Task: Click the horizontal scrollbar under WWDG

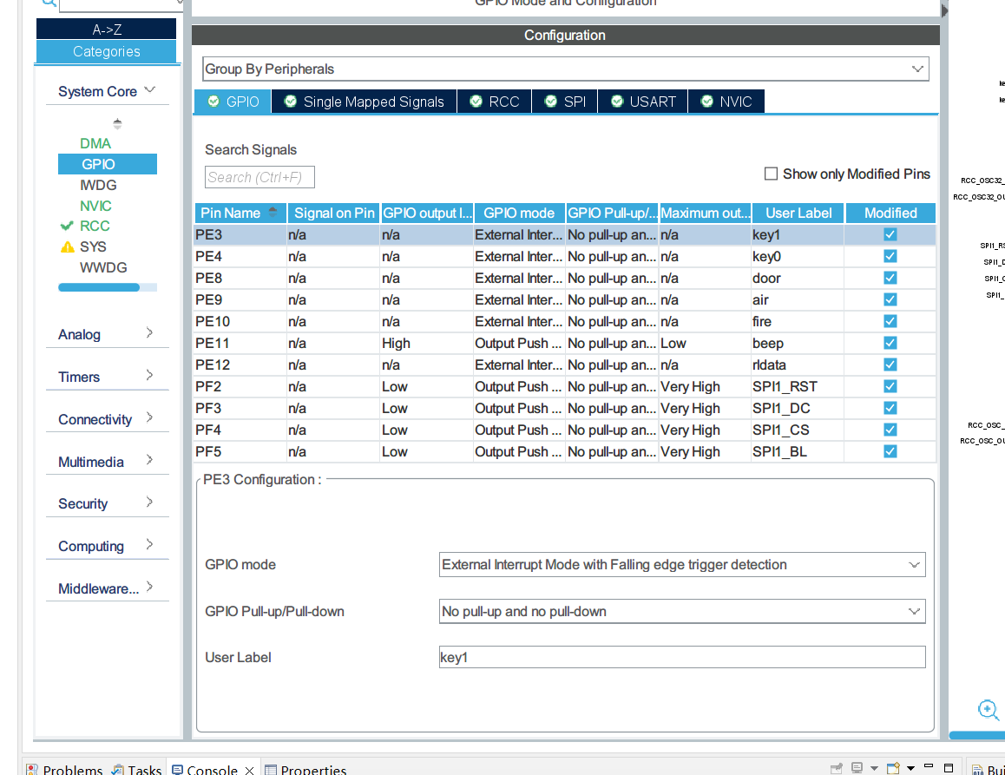Action: (x=99, y=287)
